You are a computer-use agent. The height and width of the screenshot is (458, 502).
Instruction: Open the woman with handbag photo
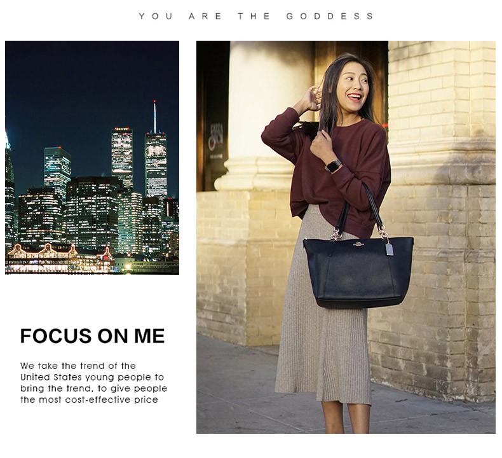(346, 237)
